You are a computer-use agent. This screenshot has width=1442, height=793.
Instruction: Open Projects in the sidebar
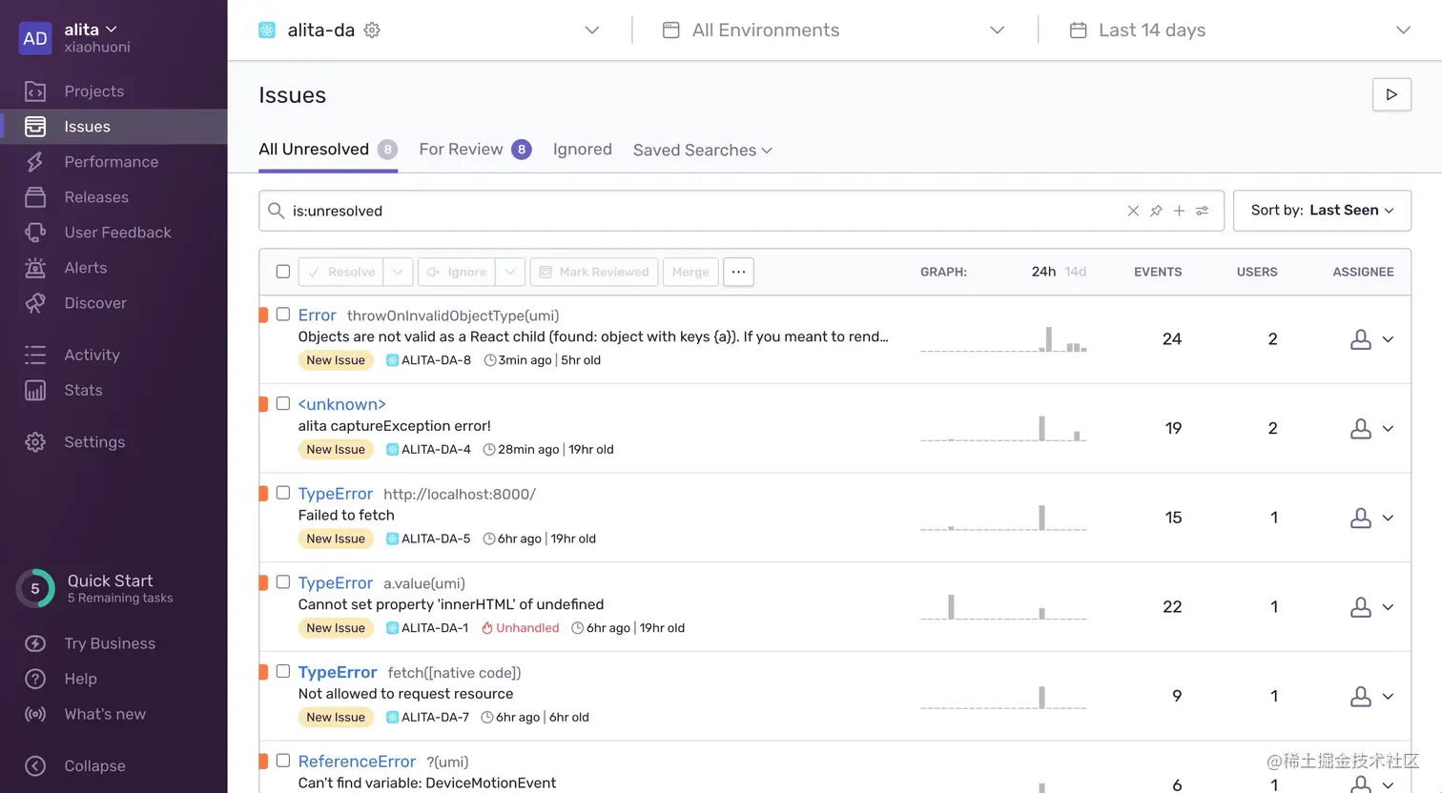tap(93, 91)
